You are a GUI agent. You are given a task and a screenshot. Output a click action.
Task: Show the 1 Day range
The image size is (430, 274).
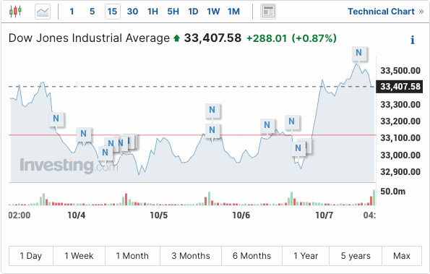[x=31, y=256]
